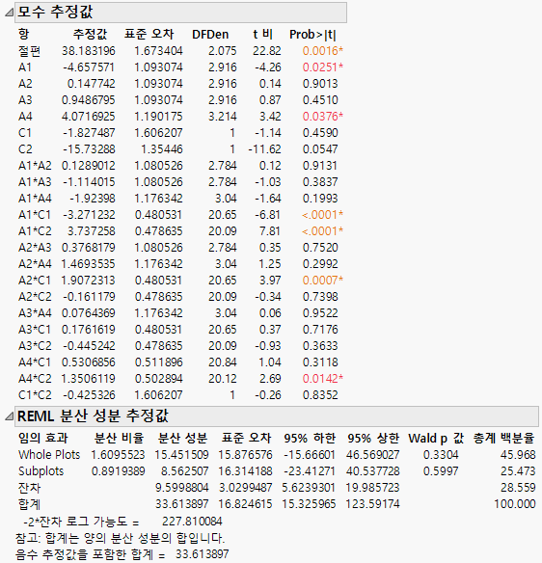The image size is (542, 563).
Task: Click the standard error 1.35446
Action: (162, 149)
